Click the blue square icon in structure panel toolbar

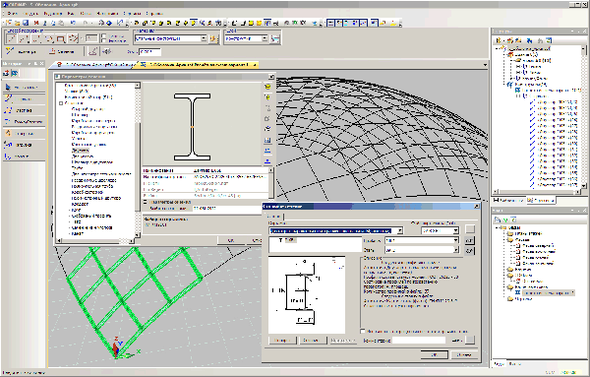click(549, 40)
